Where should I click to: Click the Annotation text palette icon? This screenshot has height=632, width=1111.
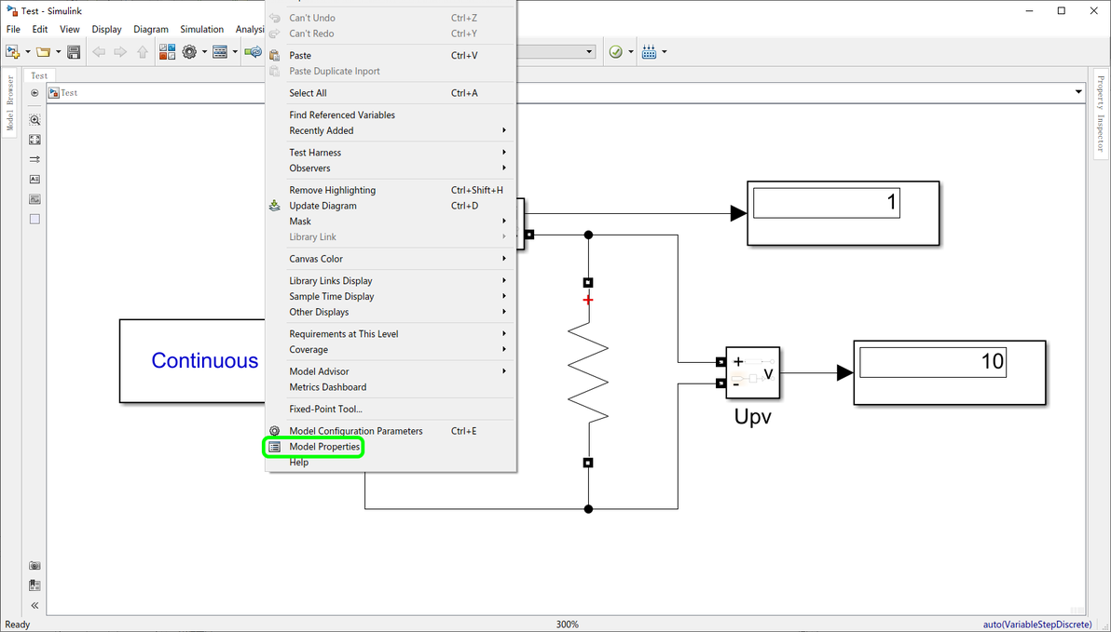tap(34, 180)
